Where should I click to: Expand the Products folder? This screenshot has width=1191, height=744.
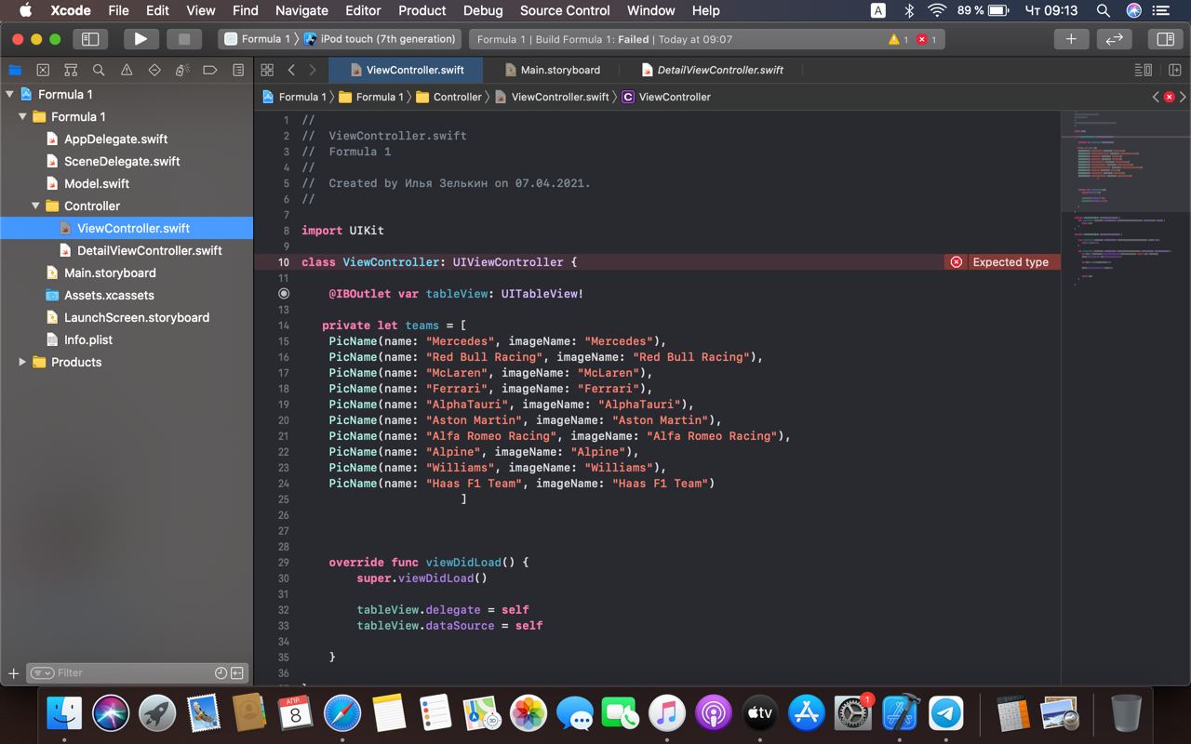(x=22, y=362)
